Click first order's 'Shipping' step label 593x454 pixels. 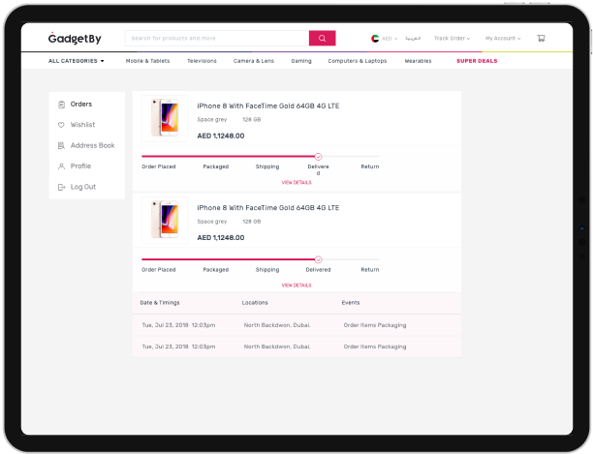click(x=267, y=166)
